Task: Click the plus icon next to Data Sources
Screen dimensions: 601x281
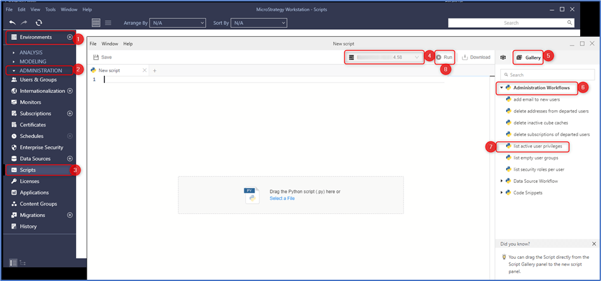Action: coord(70,158)
